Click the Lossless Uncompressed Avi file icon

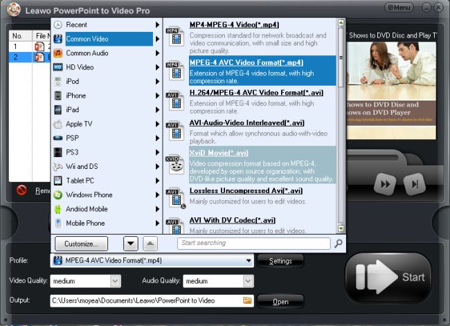[x=177, y=198]
